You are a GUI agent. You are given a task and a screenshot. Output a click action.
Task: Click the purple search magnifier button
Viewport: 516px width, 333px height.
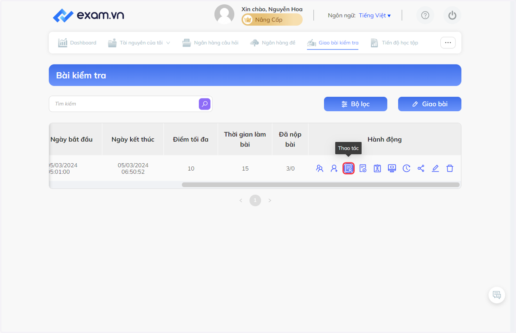click(205, 104)
